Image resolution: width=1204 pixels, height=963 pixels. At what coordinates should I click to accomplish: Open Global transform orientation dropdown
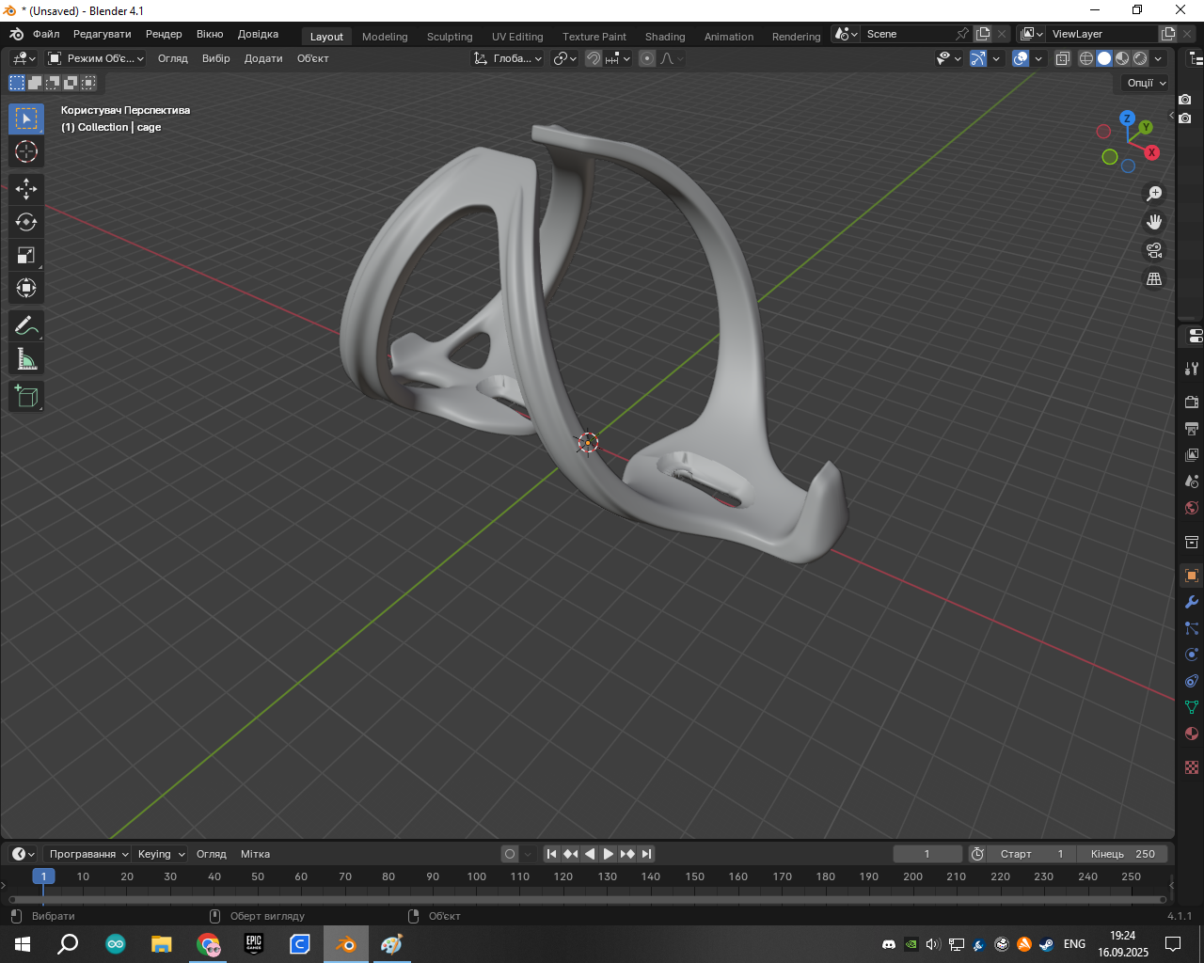coord(508,58)
